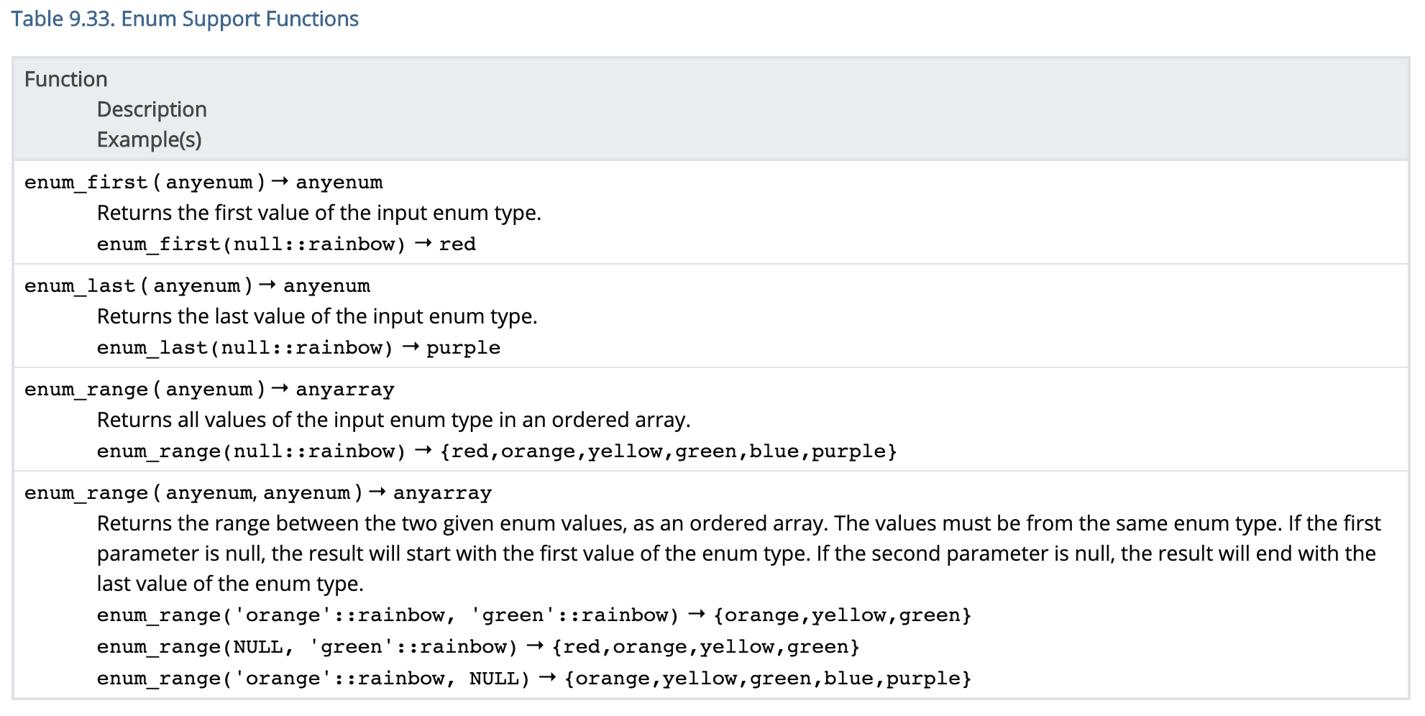Click the enum_range(NULL, 'green'::rainbow) example
The width and height of the screenshot is (1425, 716).
click(307, 647)
